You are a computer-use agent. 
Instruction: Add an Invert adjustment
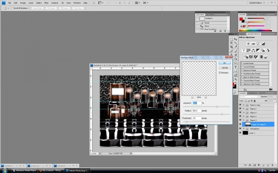click(246, 57)
